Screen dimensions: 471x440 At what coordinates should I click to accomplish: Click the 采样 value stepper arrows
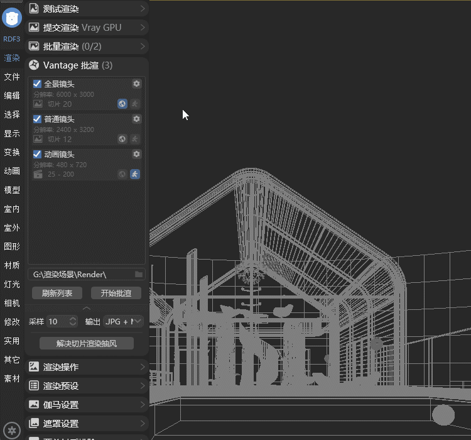coord(73,321)
